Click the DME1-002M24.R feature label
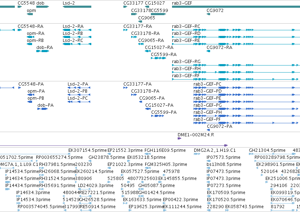300x212 pixels. click(x=196, y=135)
